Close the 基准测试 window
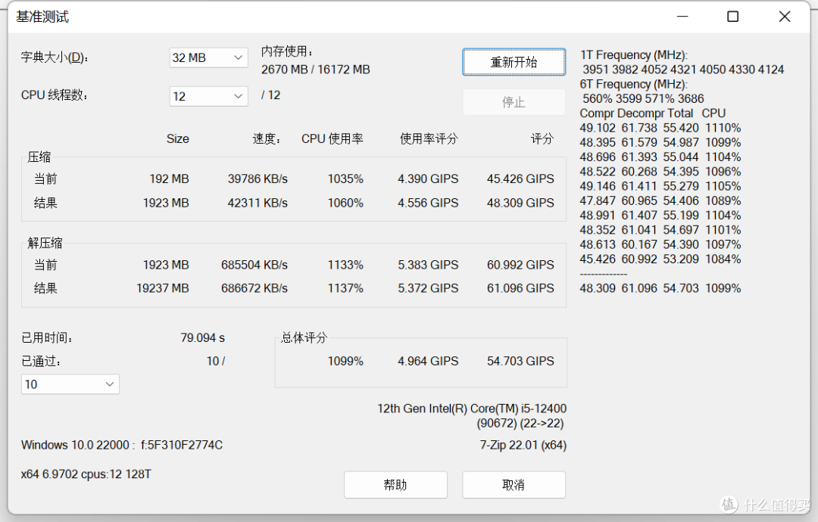The height and width of the screenshot is (522, 818). [x=785, y=17]
